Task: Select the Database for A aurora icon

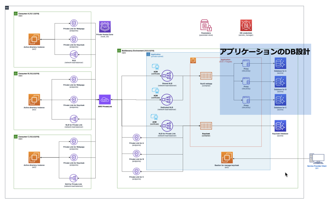Action: (x=280, y=63)
